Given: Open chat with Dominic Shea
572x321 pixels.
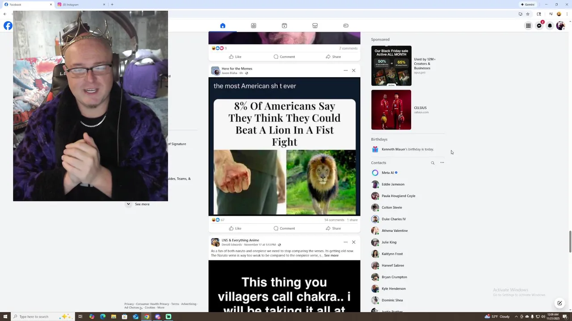Looking at the screenshot, I should (x=387, y=300).
